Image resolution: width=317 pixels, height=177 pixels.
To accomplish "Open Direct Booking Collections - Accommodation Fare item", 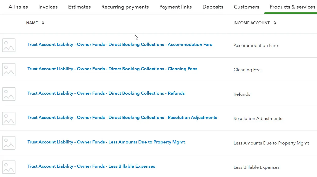I will point(120,45).
